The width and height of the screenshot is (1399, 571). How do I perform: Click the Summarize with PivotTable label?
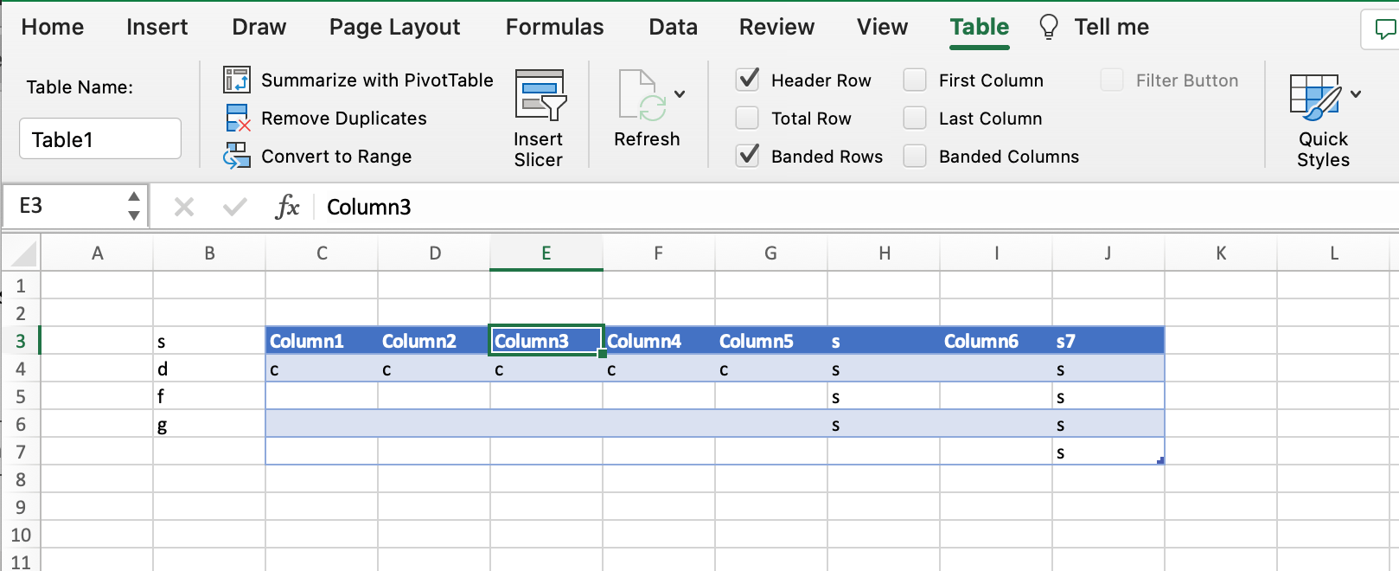377,80
